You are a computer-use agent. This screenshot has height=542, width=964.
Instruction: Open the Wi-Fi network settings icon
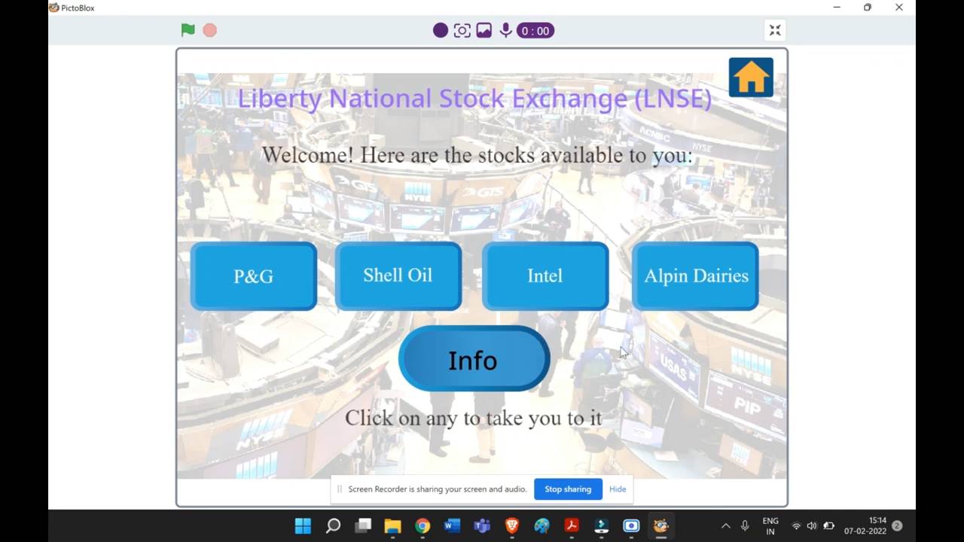click(x=796, y=526)
